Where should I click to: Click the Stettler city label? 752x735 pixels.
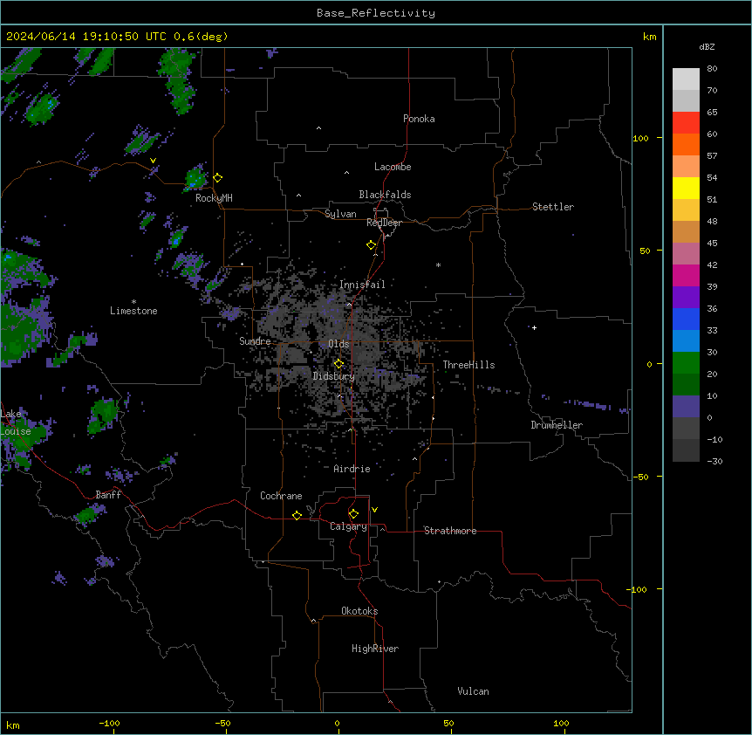(553, 207)
